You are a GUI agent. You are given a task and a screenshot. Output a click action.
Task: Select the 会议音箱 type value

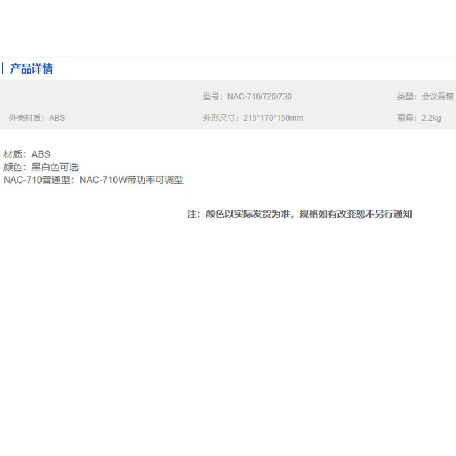point(438,96)
